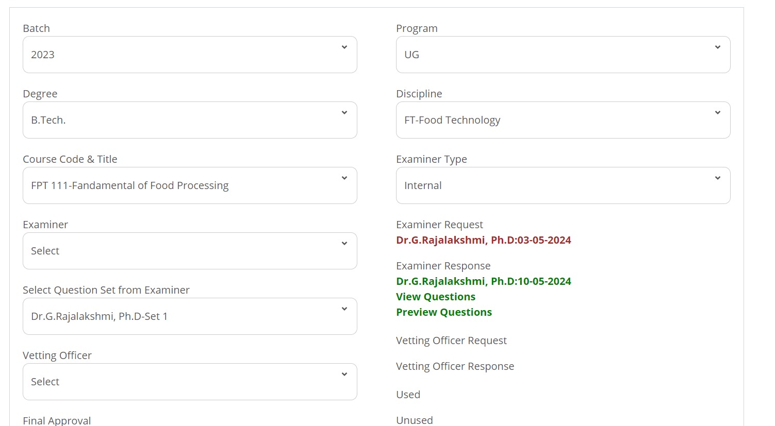Open the Course Code & Title dropdown
The image size is (775, 426).
point(190,185)
